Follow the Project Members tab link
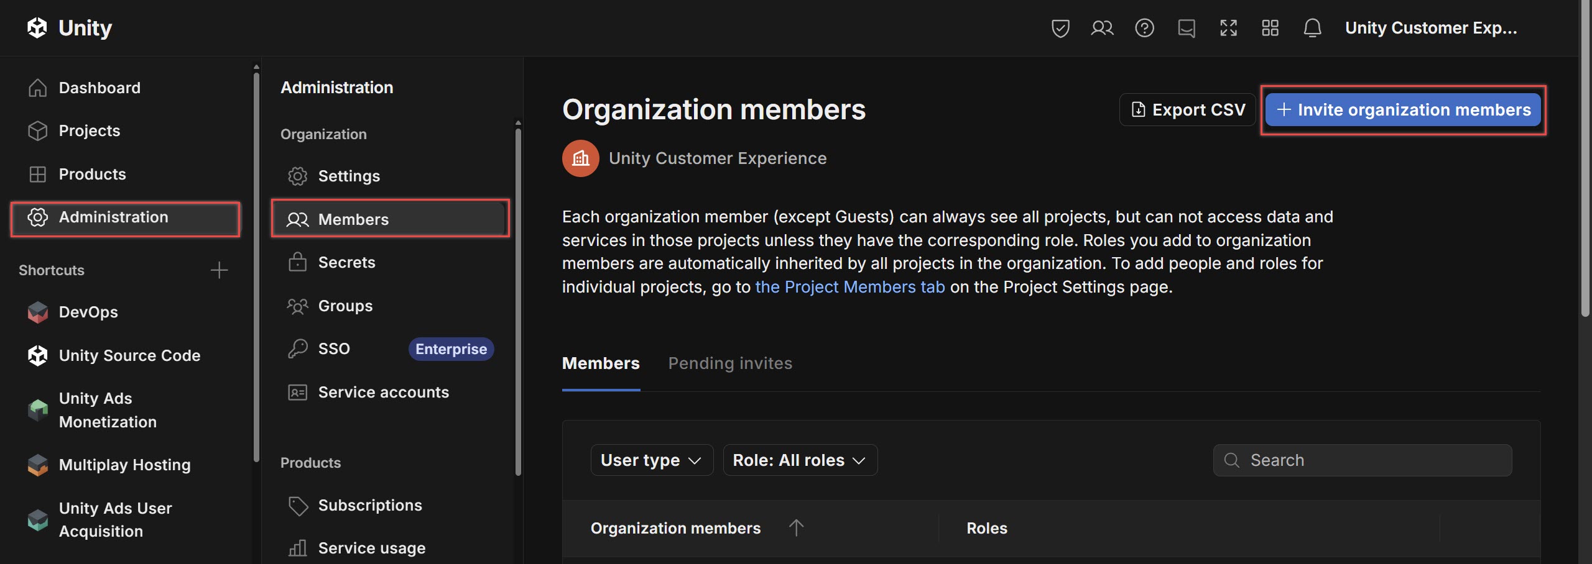The image size is (1592, 564). tap(849, 287)
